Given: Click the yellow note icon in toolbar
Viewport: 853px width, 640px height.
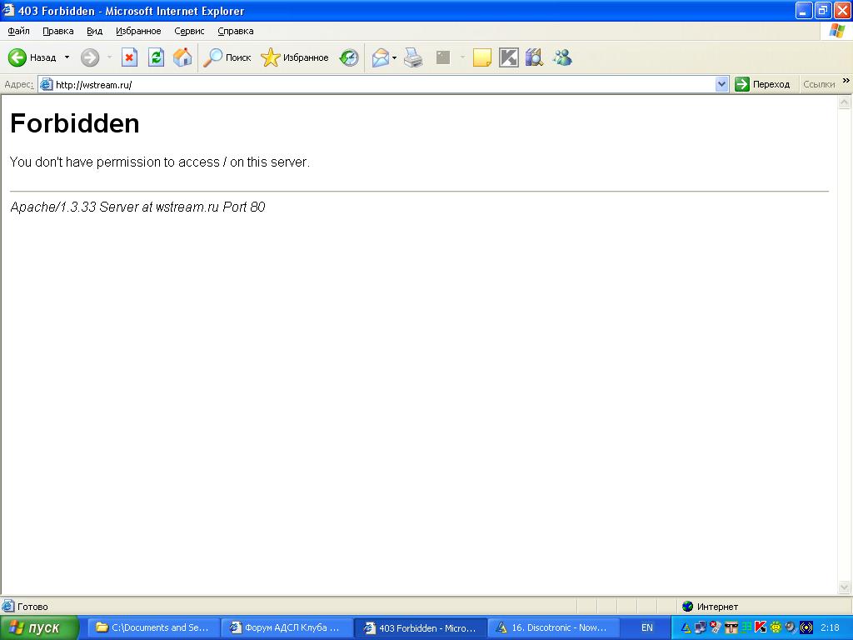Looking at the screenshot, I should 481,57.
